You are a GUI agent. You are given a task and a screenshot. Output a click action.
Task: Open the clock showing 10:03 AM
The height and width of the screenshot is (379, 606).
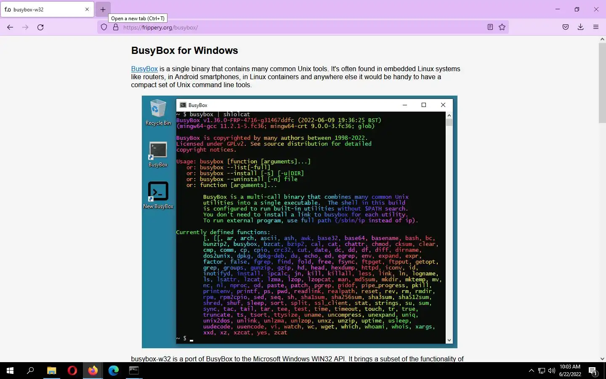click(x=570, y=371)
